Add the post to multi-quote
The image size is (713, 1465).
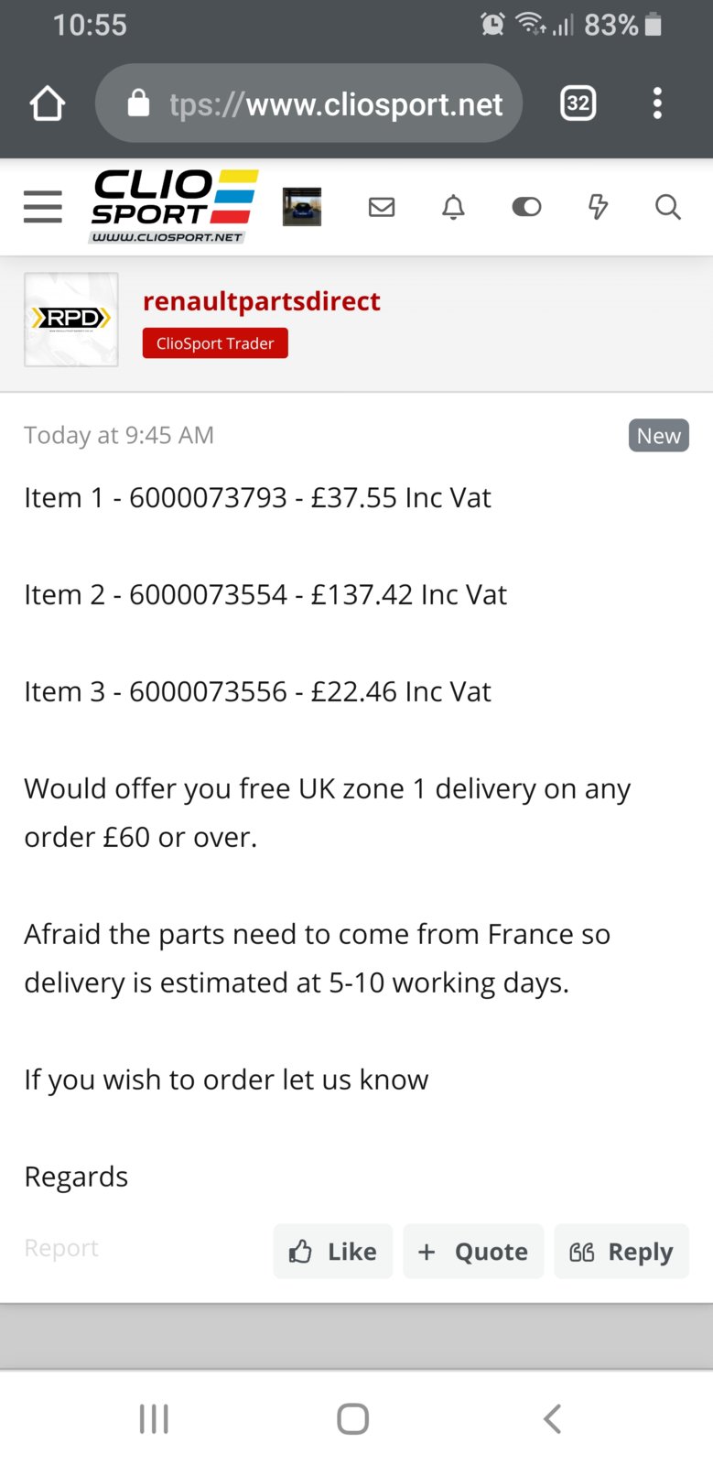[473, 1251]
